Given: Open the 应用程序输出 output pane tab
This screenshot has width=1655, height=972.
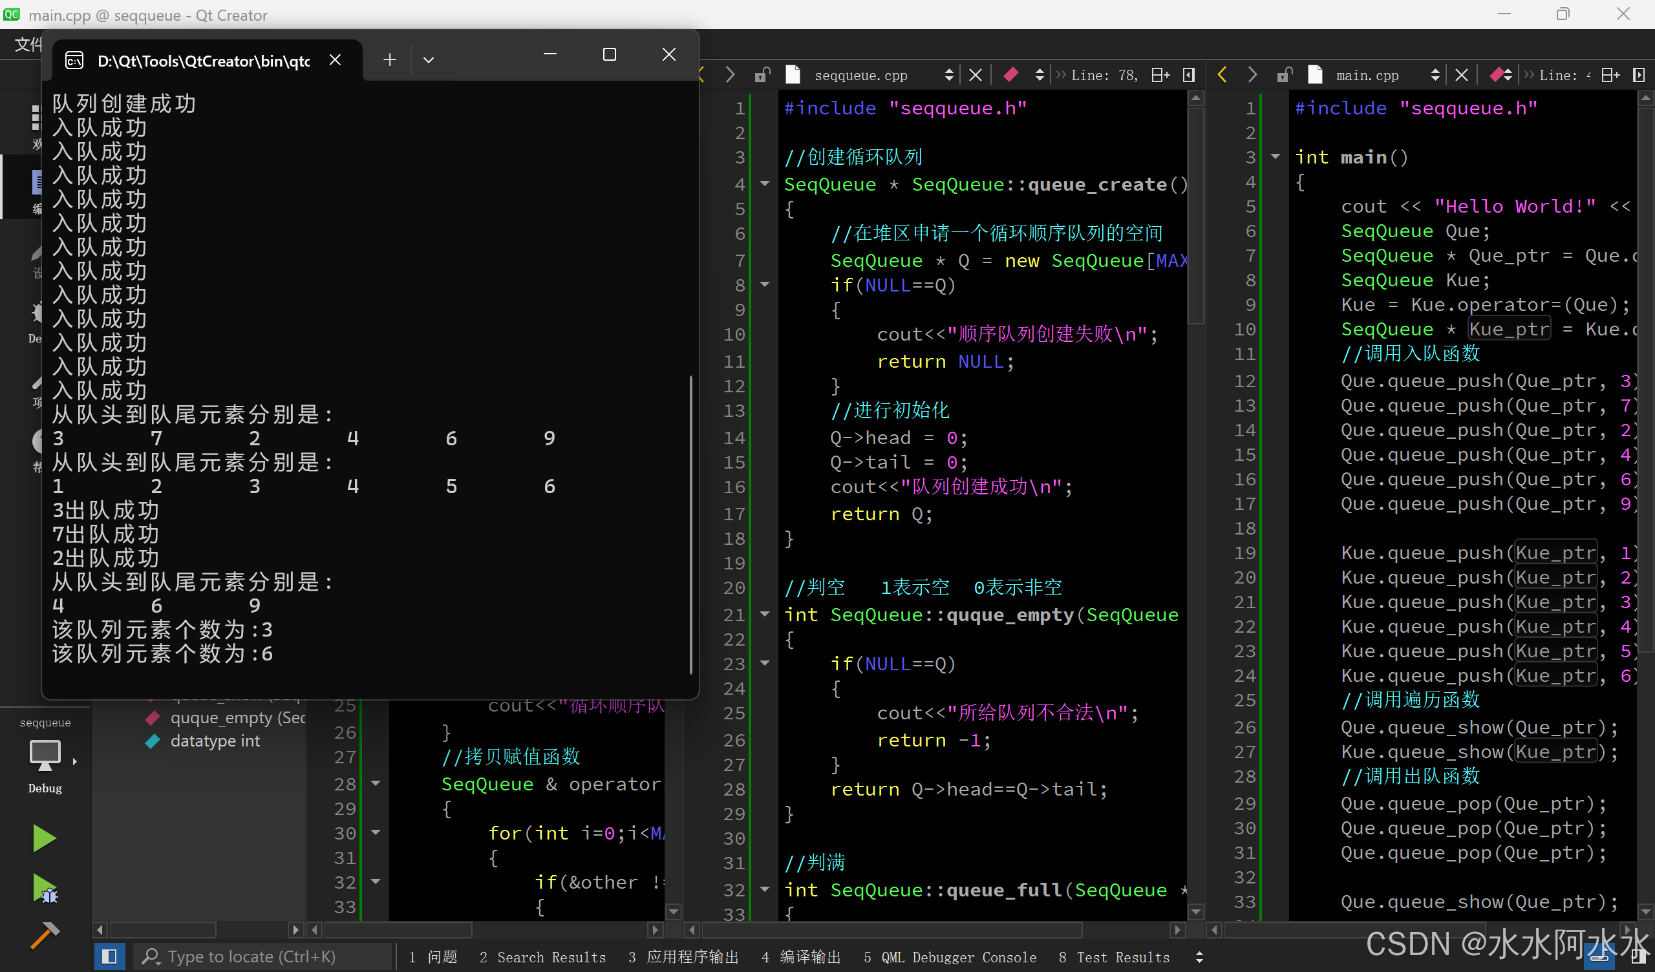Looking at the screenshot, I should click(684, 957).
